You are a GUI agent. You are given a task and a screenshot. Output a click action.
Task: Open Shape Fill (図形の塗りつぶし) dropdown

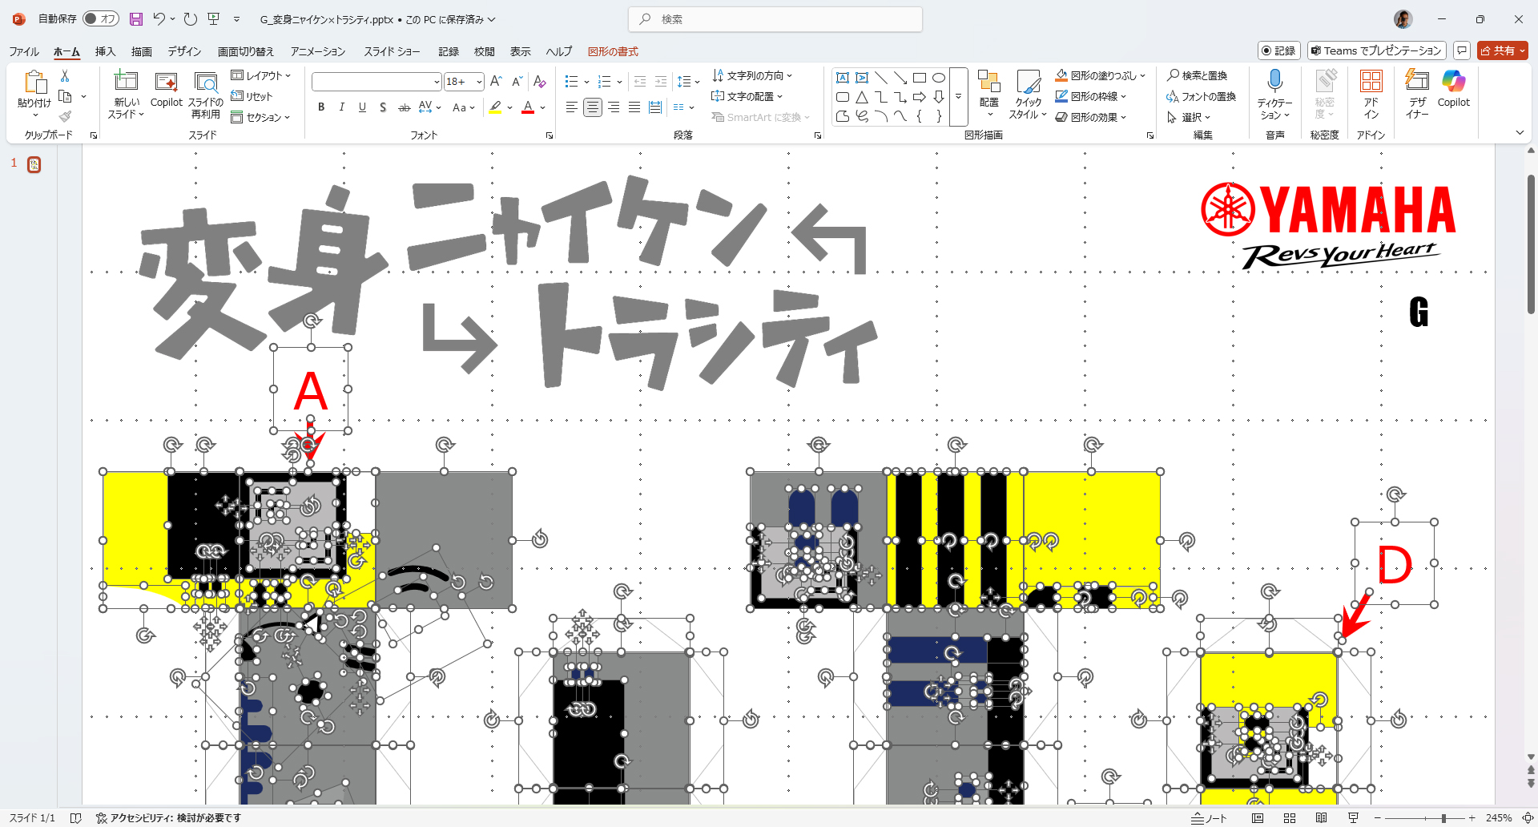1142,75
